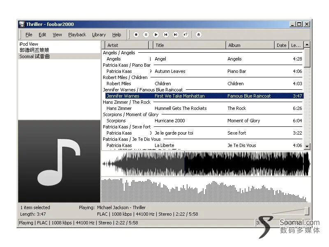Stop playback with the Stop button

136,35
